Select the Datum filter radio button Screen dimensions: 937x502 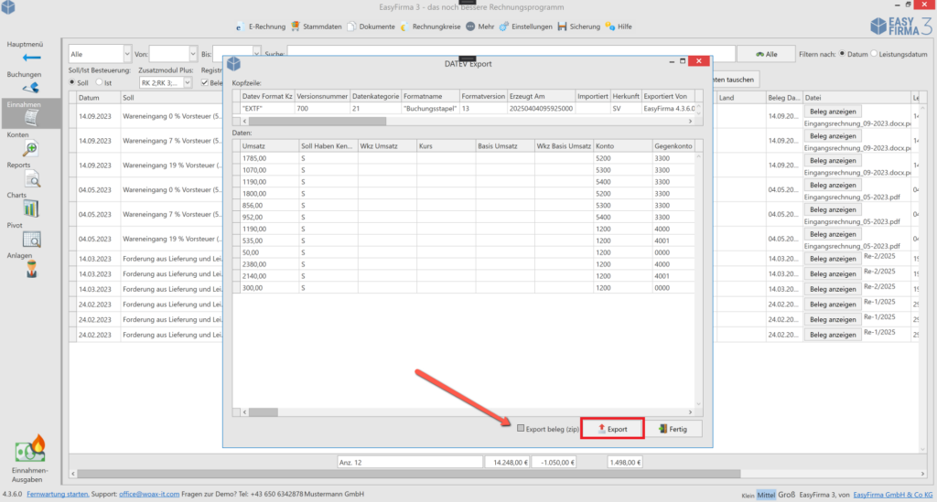842,54
